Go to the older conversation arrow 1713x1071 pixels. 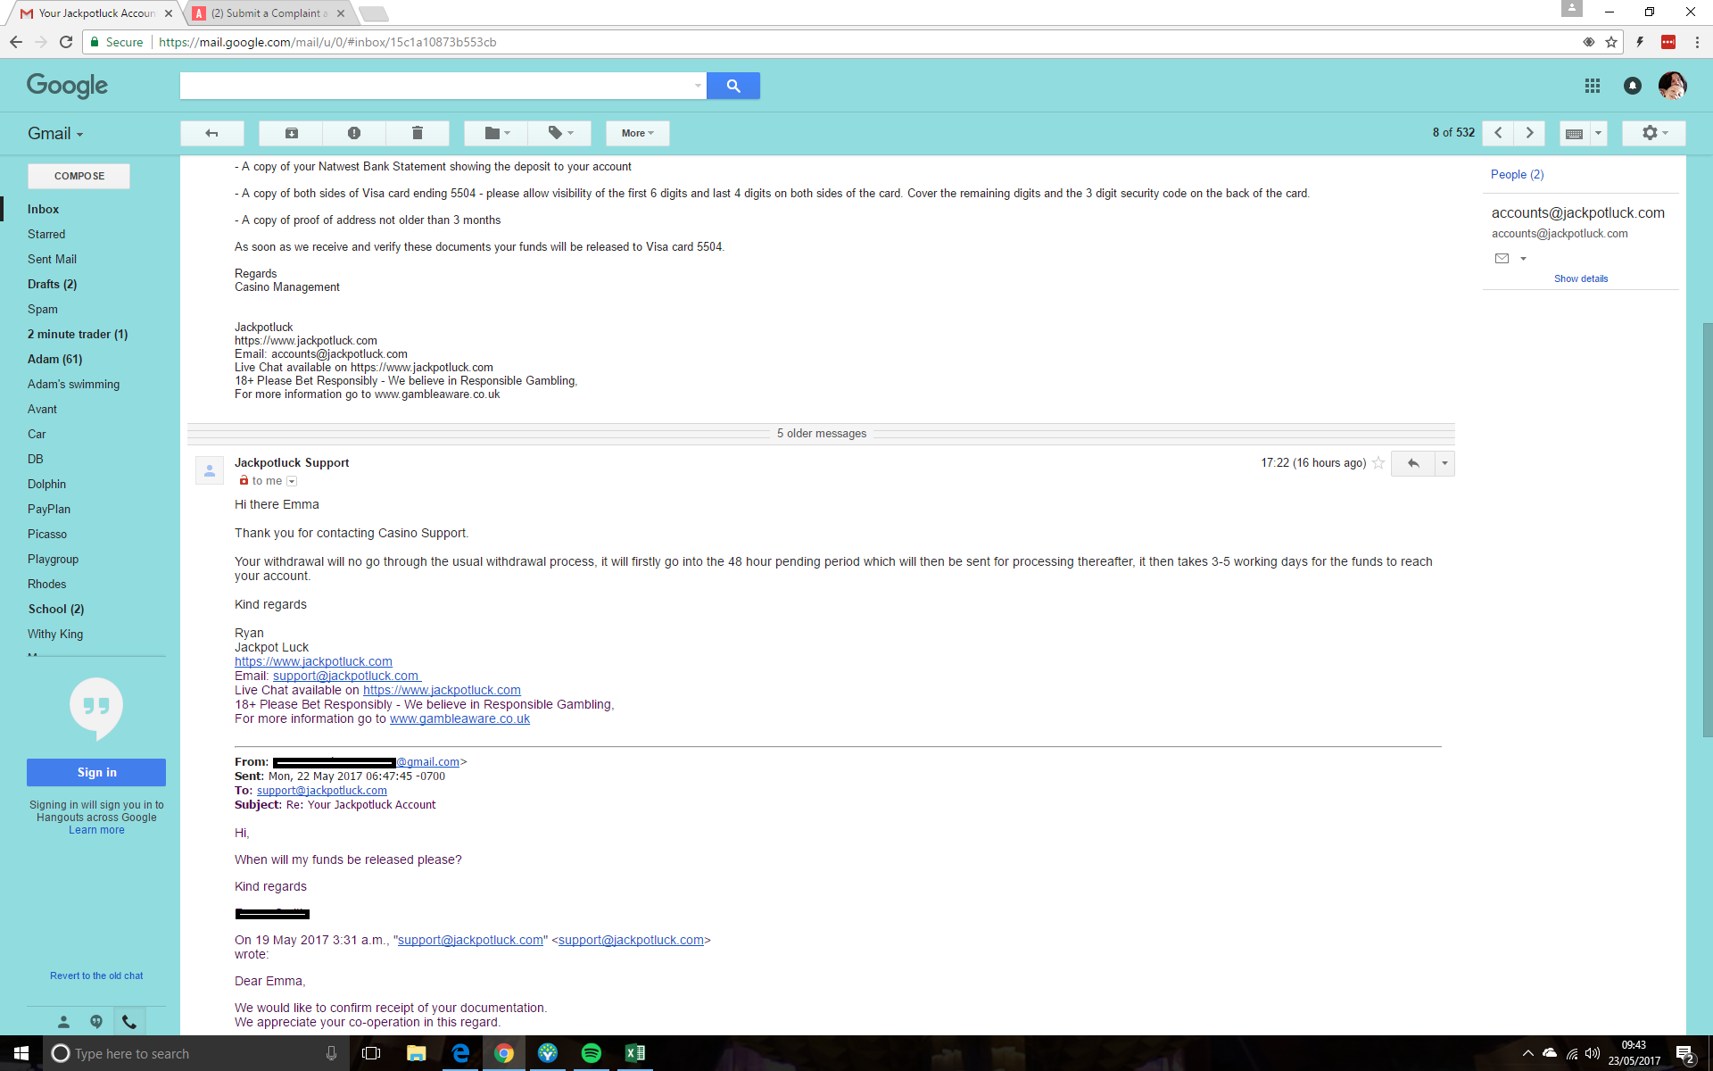click(1529, 133)
